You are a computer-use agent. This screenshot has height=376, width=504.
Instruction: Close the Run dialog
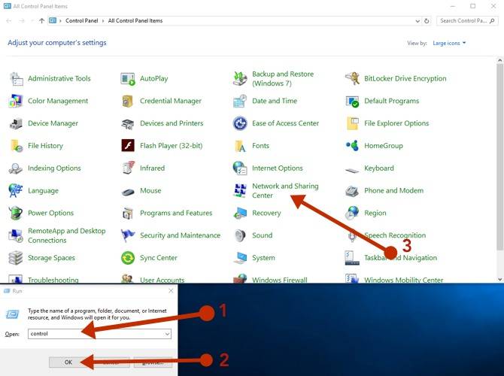pyautogui.click(x=171, y=291)
